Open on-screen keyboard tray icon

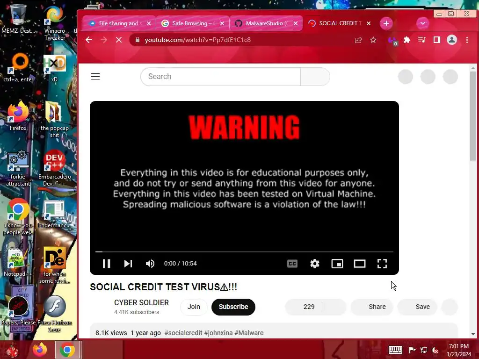tap(395, 350)
